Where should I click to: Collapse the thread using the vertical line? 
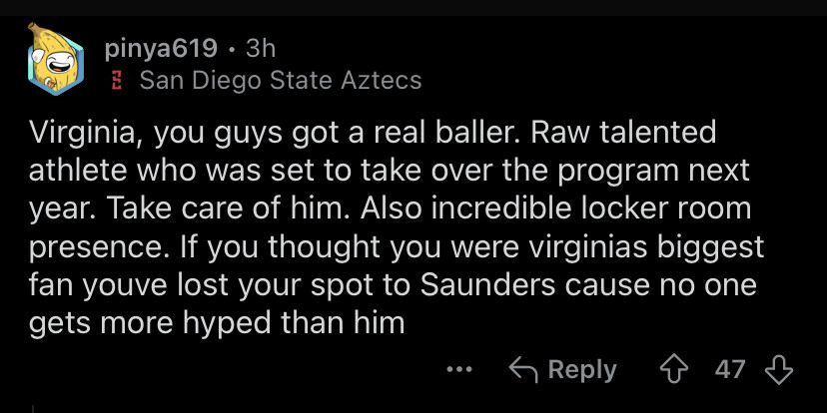(33, 407)
